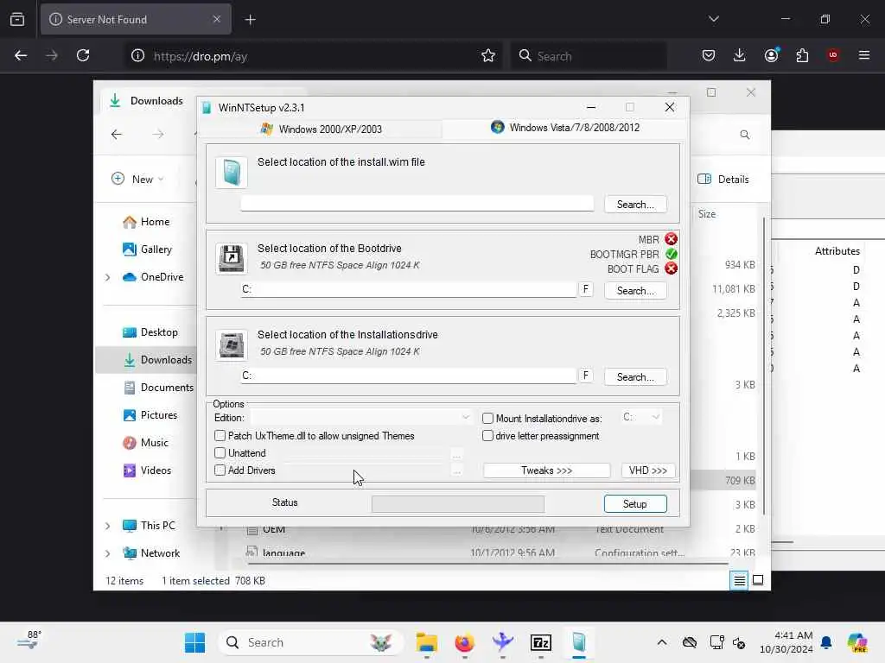Expand This PC in Explorer sidebar

click(x=107, y=526)
